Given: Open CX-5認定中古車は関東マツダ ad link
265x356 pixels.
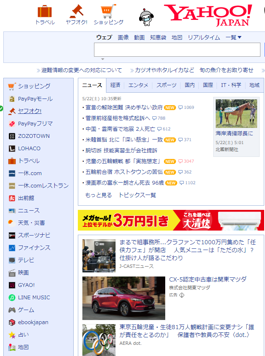Looking at the screenshot, I should pyautogui.click(x=208, y=279).
